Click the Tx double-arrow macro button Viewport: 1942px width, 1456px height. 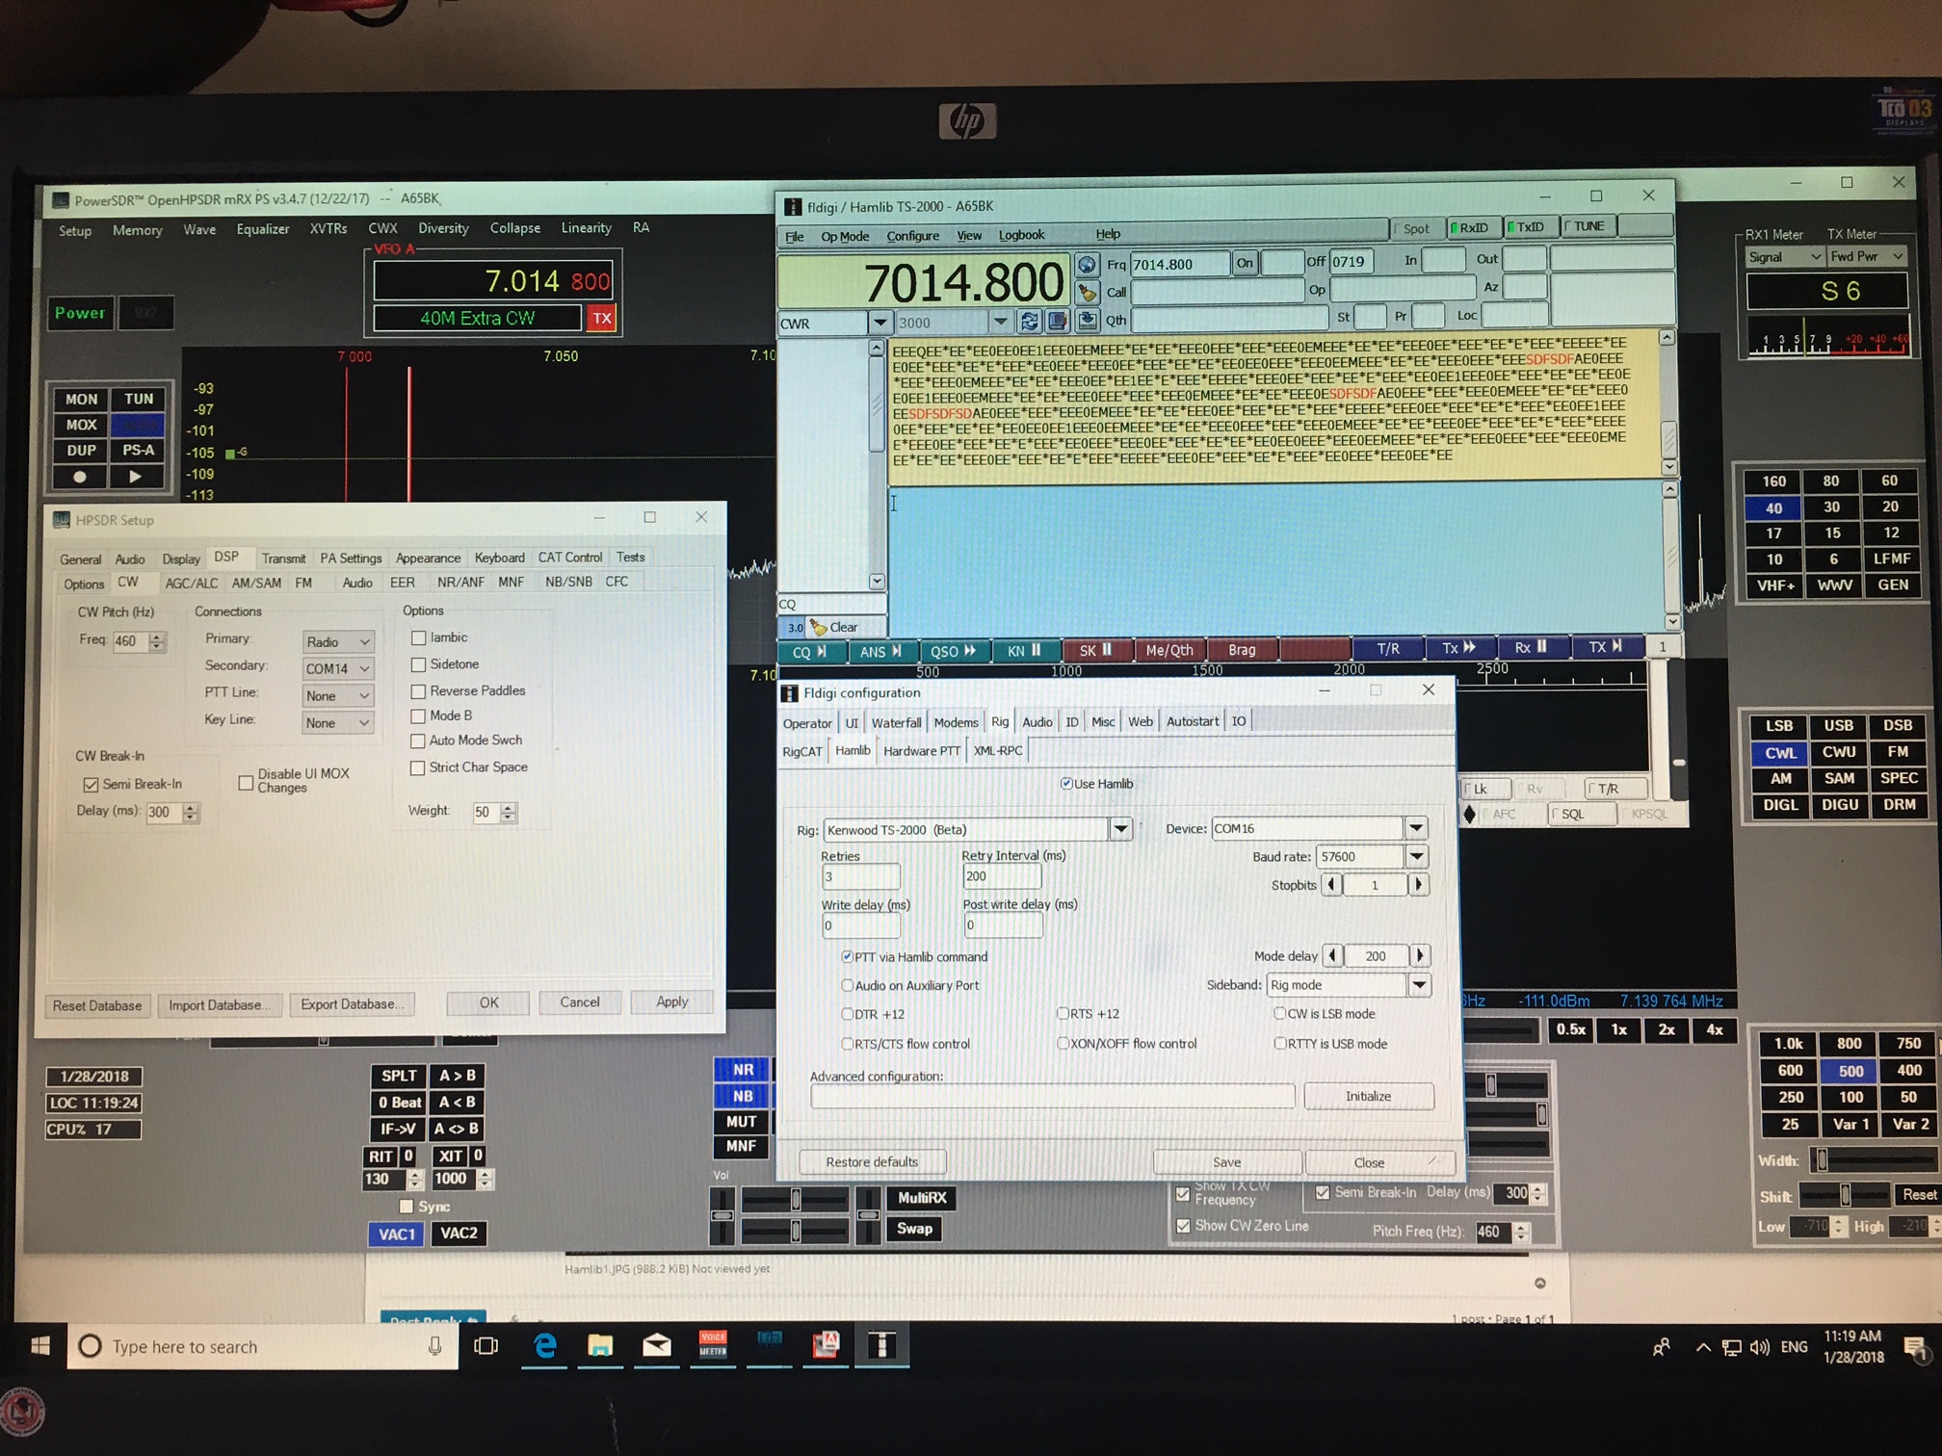pos(1458,648)
